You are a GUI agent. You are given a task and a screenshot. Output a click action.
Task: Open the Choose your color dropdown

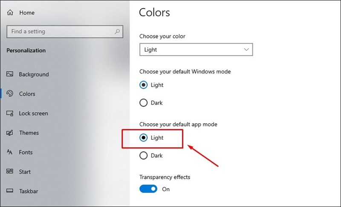pos(196,50)
